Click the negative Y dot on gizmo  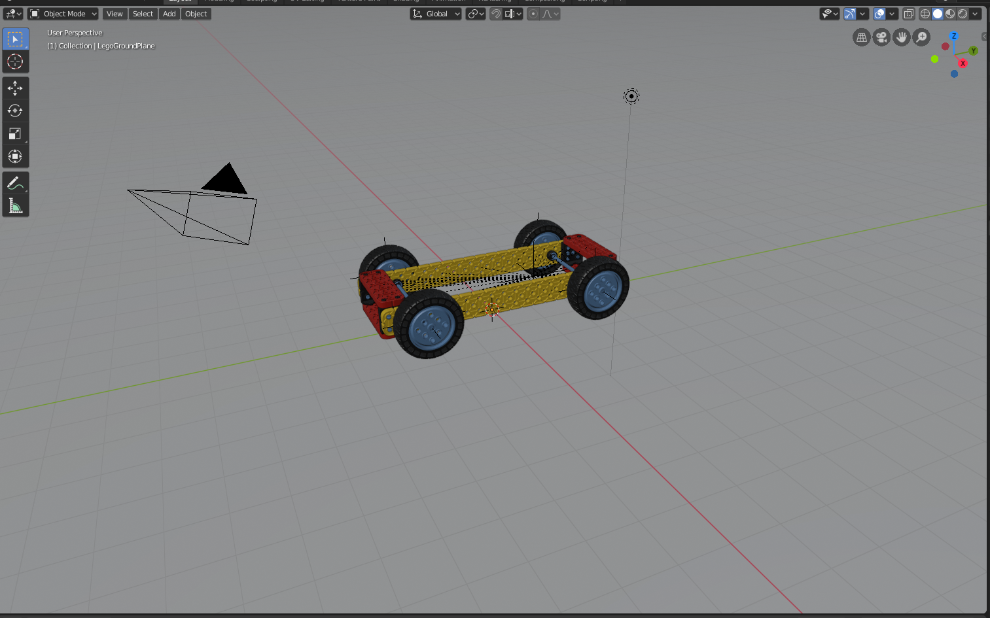tap(934, 59)
